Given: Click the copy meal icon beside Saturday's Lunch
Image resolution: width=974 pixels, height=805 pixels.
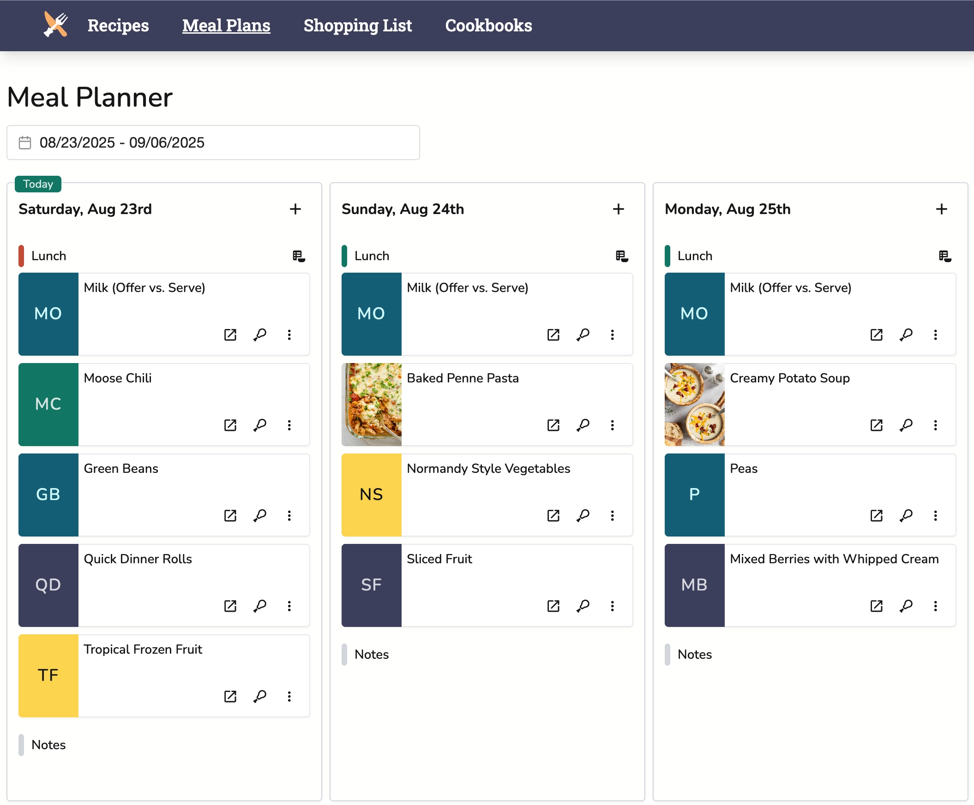Looking at the screenshot, I should [298, 256].
